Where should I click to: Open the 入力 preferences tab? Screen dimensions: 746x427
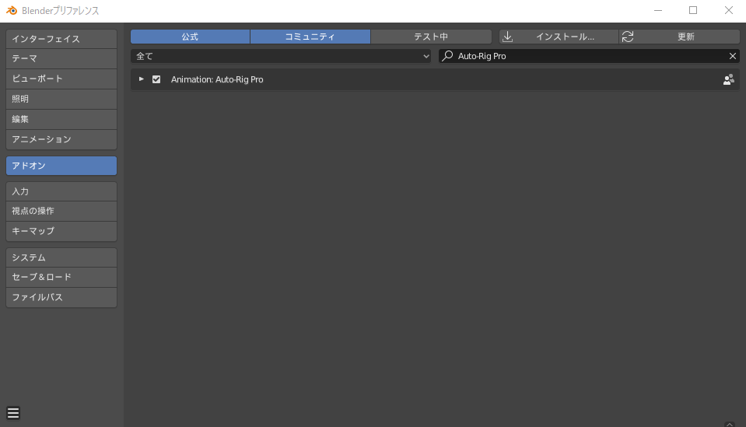[61, 191]
